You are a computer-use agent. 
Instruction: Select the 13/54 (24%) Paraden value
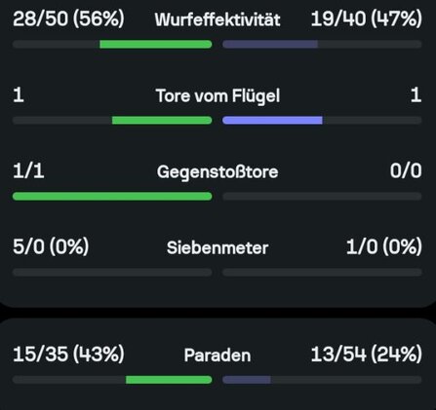pos(367,354)
